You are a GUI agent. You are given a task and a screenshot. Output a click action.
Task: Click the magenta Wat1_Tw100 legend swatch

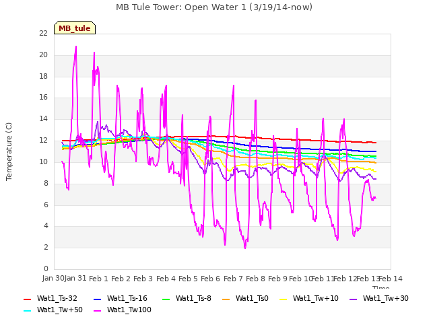[x=97, y=311]
